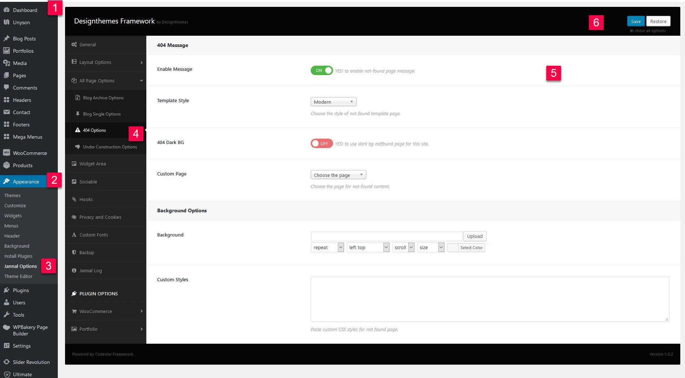Open Jannal Options under Appearance

pyautogui.click(x=21, y=266)
